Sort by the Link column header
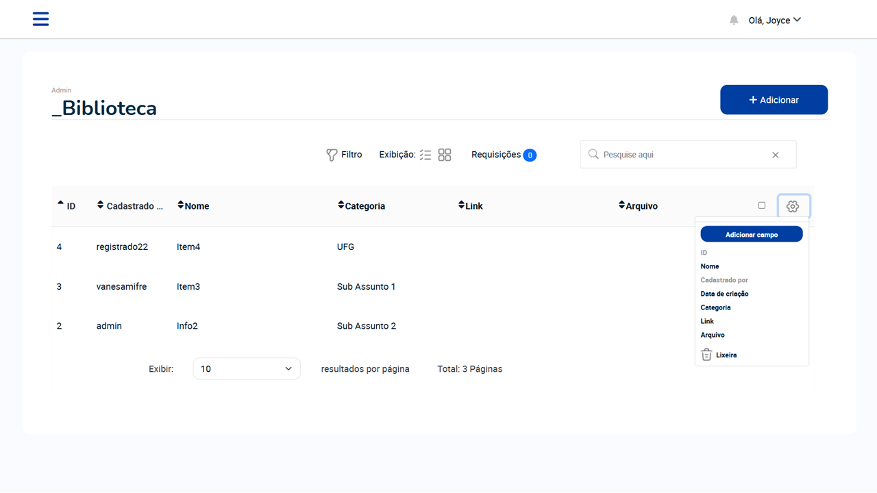This screenshot has height=493, width=877. 471,205
